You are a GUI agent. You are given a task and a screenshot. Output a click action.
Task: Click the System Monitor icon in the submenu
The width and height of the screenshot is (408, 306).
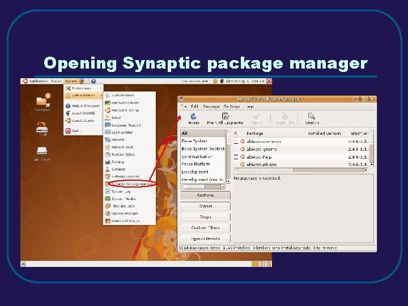click(108, 198)
